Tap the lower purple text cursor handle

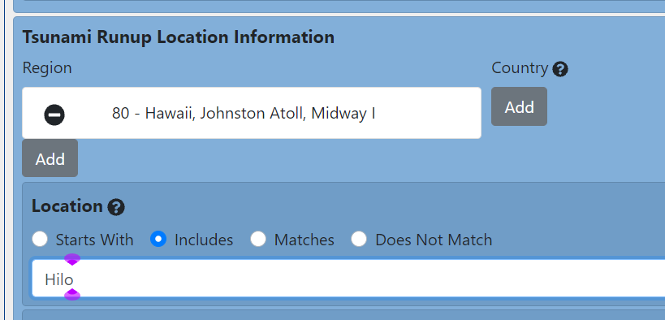pyautogui.click(x=72, y=295)
